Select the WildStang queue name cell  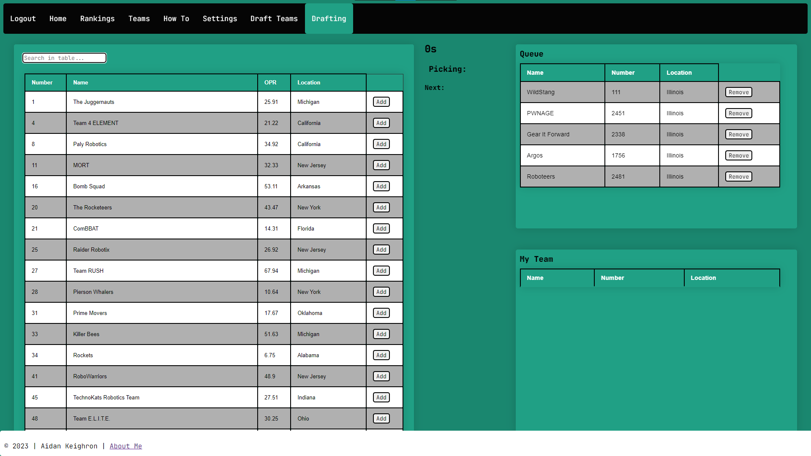point(562,92)
